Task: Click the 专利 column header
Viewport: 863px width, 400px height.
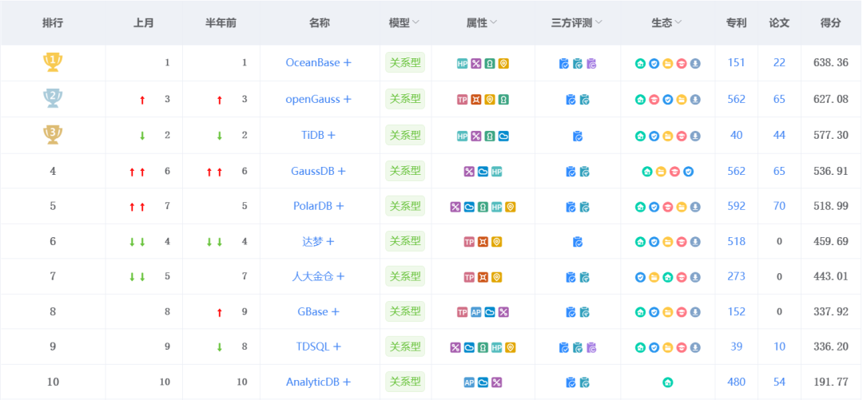Action: 737,22
